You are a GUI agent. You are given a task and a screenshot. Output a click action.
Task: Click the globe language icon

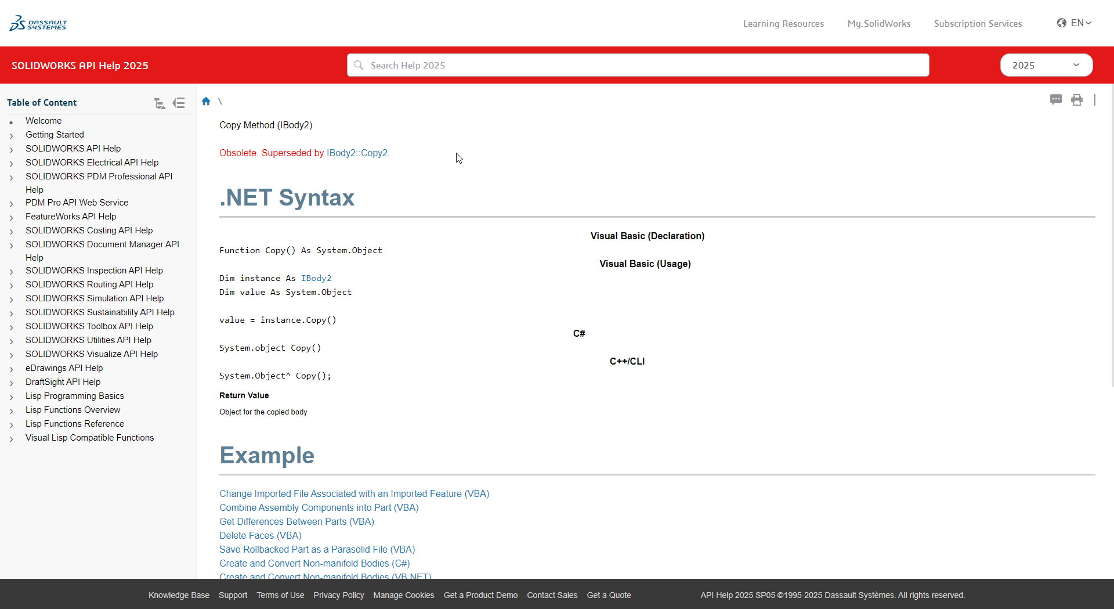(1061, 23)
